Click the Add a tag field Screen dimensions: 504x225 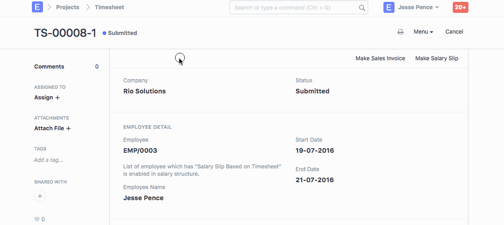pos(49,160)
